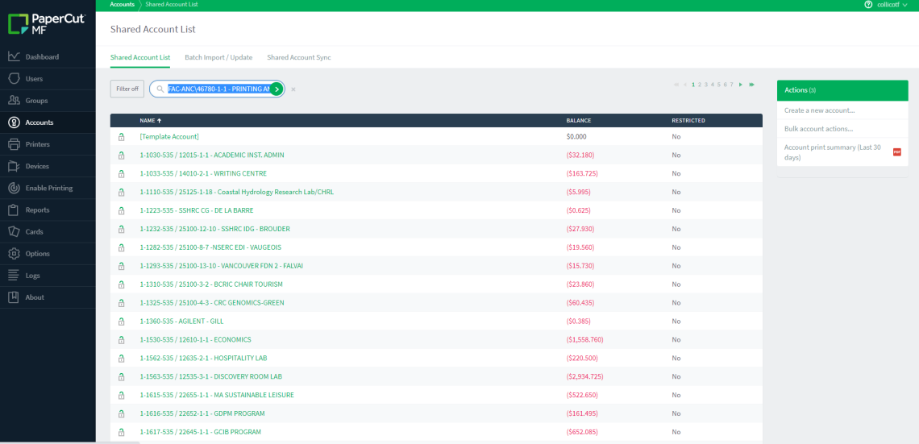Click the PaperCut MF logo

click(47, 24)
